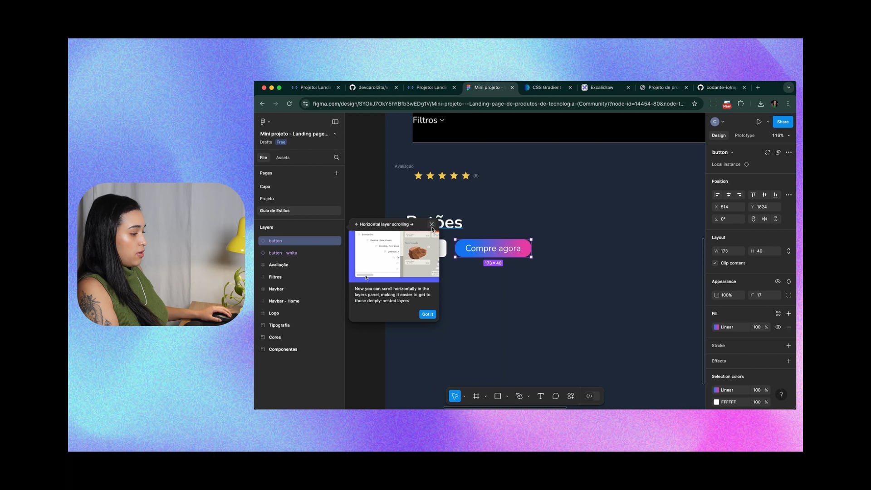The height and width of the screenshot is (490, 871).
Task: Switch to the Assets tab
Action: [x=283, y=157]
